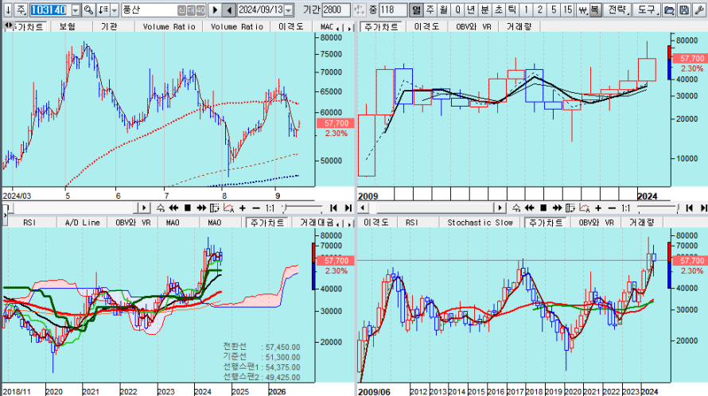Select the Stochastic Slow tab
Screen dimensions: 708x396
pos(480,223)
